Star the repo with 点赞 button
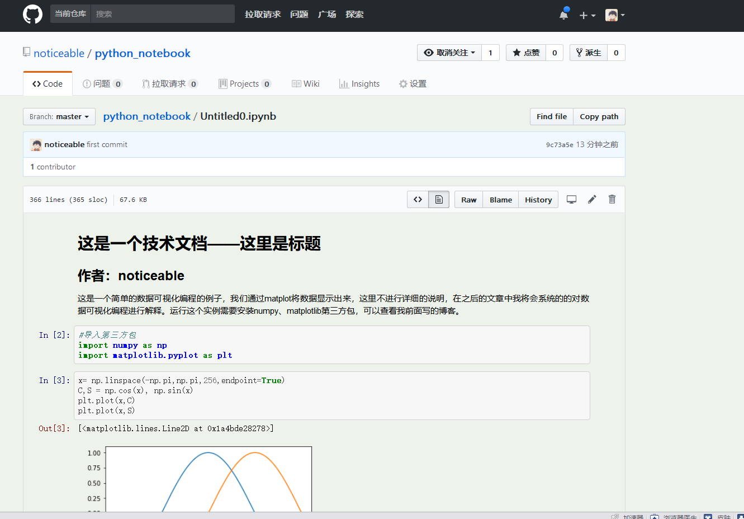The height and width of the screenshot is (519, 744). coord(526,53)
